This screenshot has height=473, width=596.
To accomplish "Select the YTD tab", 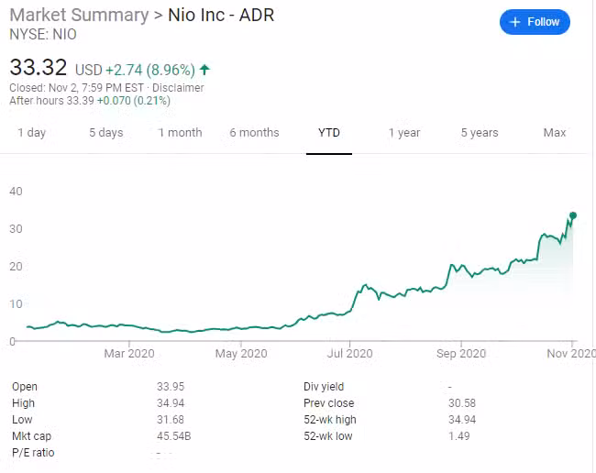I will tap(329, 133).
